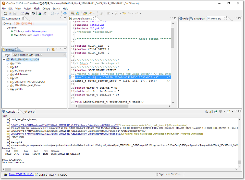Minimize the Components panel
This screenshot has height=180, width=245.
(61, 18)
